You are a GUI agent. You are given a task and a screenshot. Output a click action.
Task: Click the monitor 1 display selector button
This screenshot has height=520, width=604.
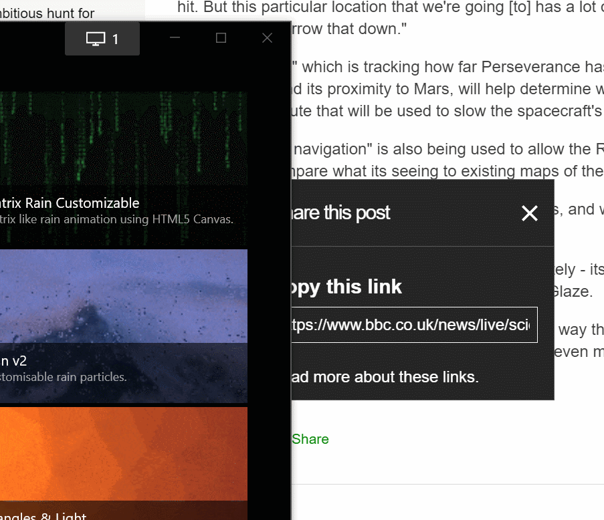(102, 39)
